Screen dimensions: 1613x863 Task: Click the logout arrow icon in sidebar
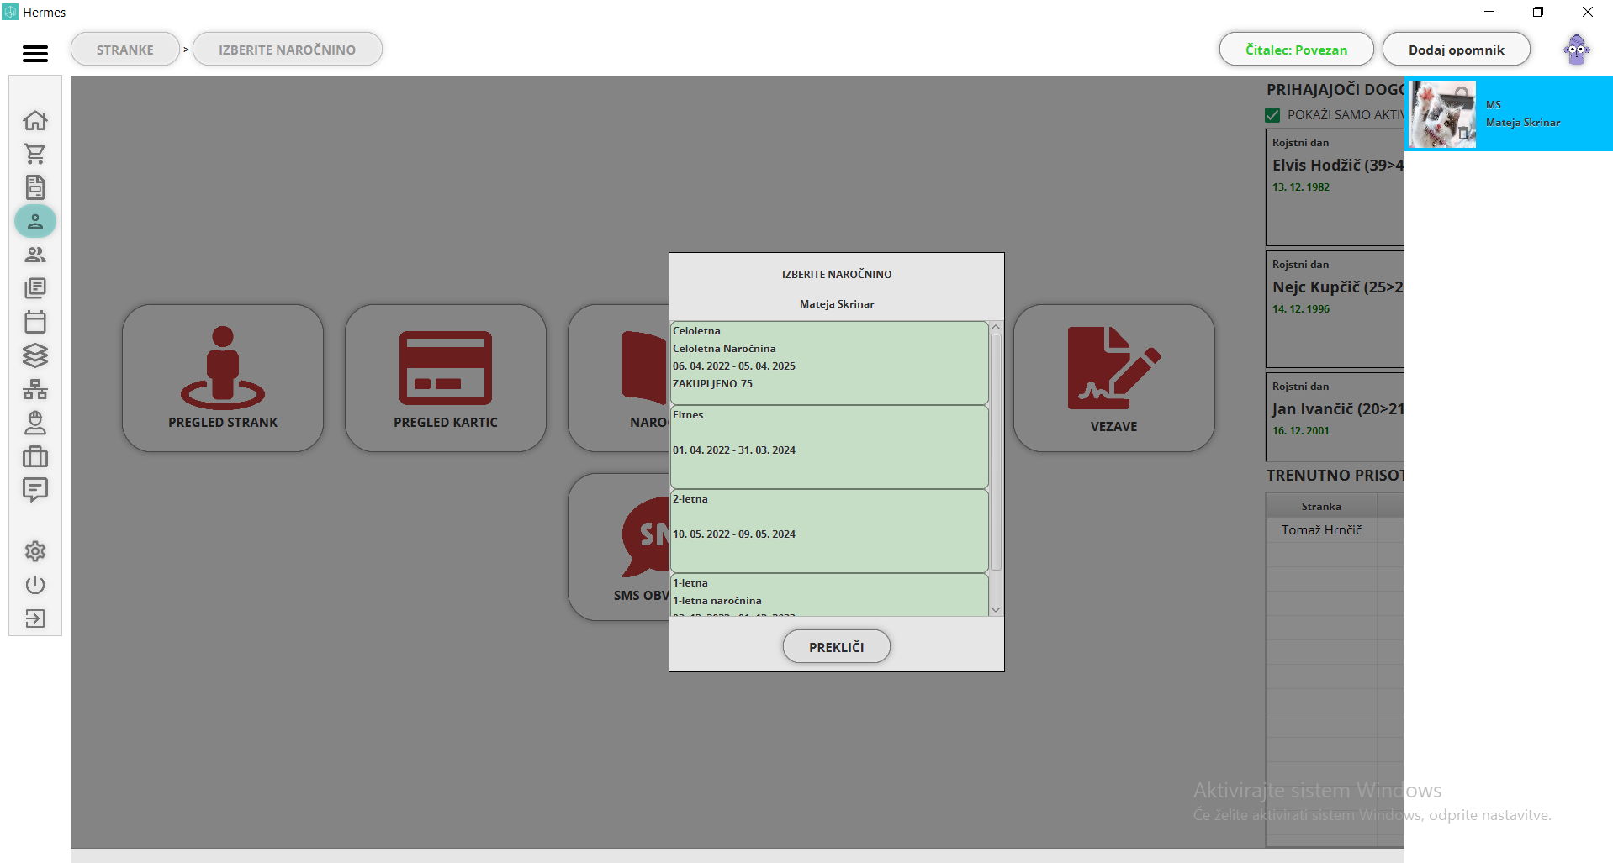tap(35, 618)
